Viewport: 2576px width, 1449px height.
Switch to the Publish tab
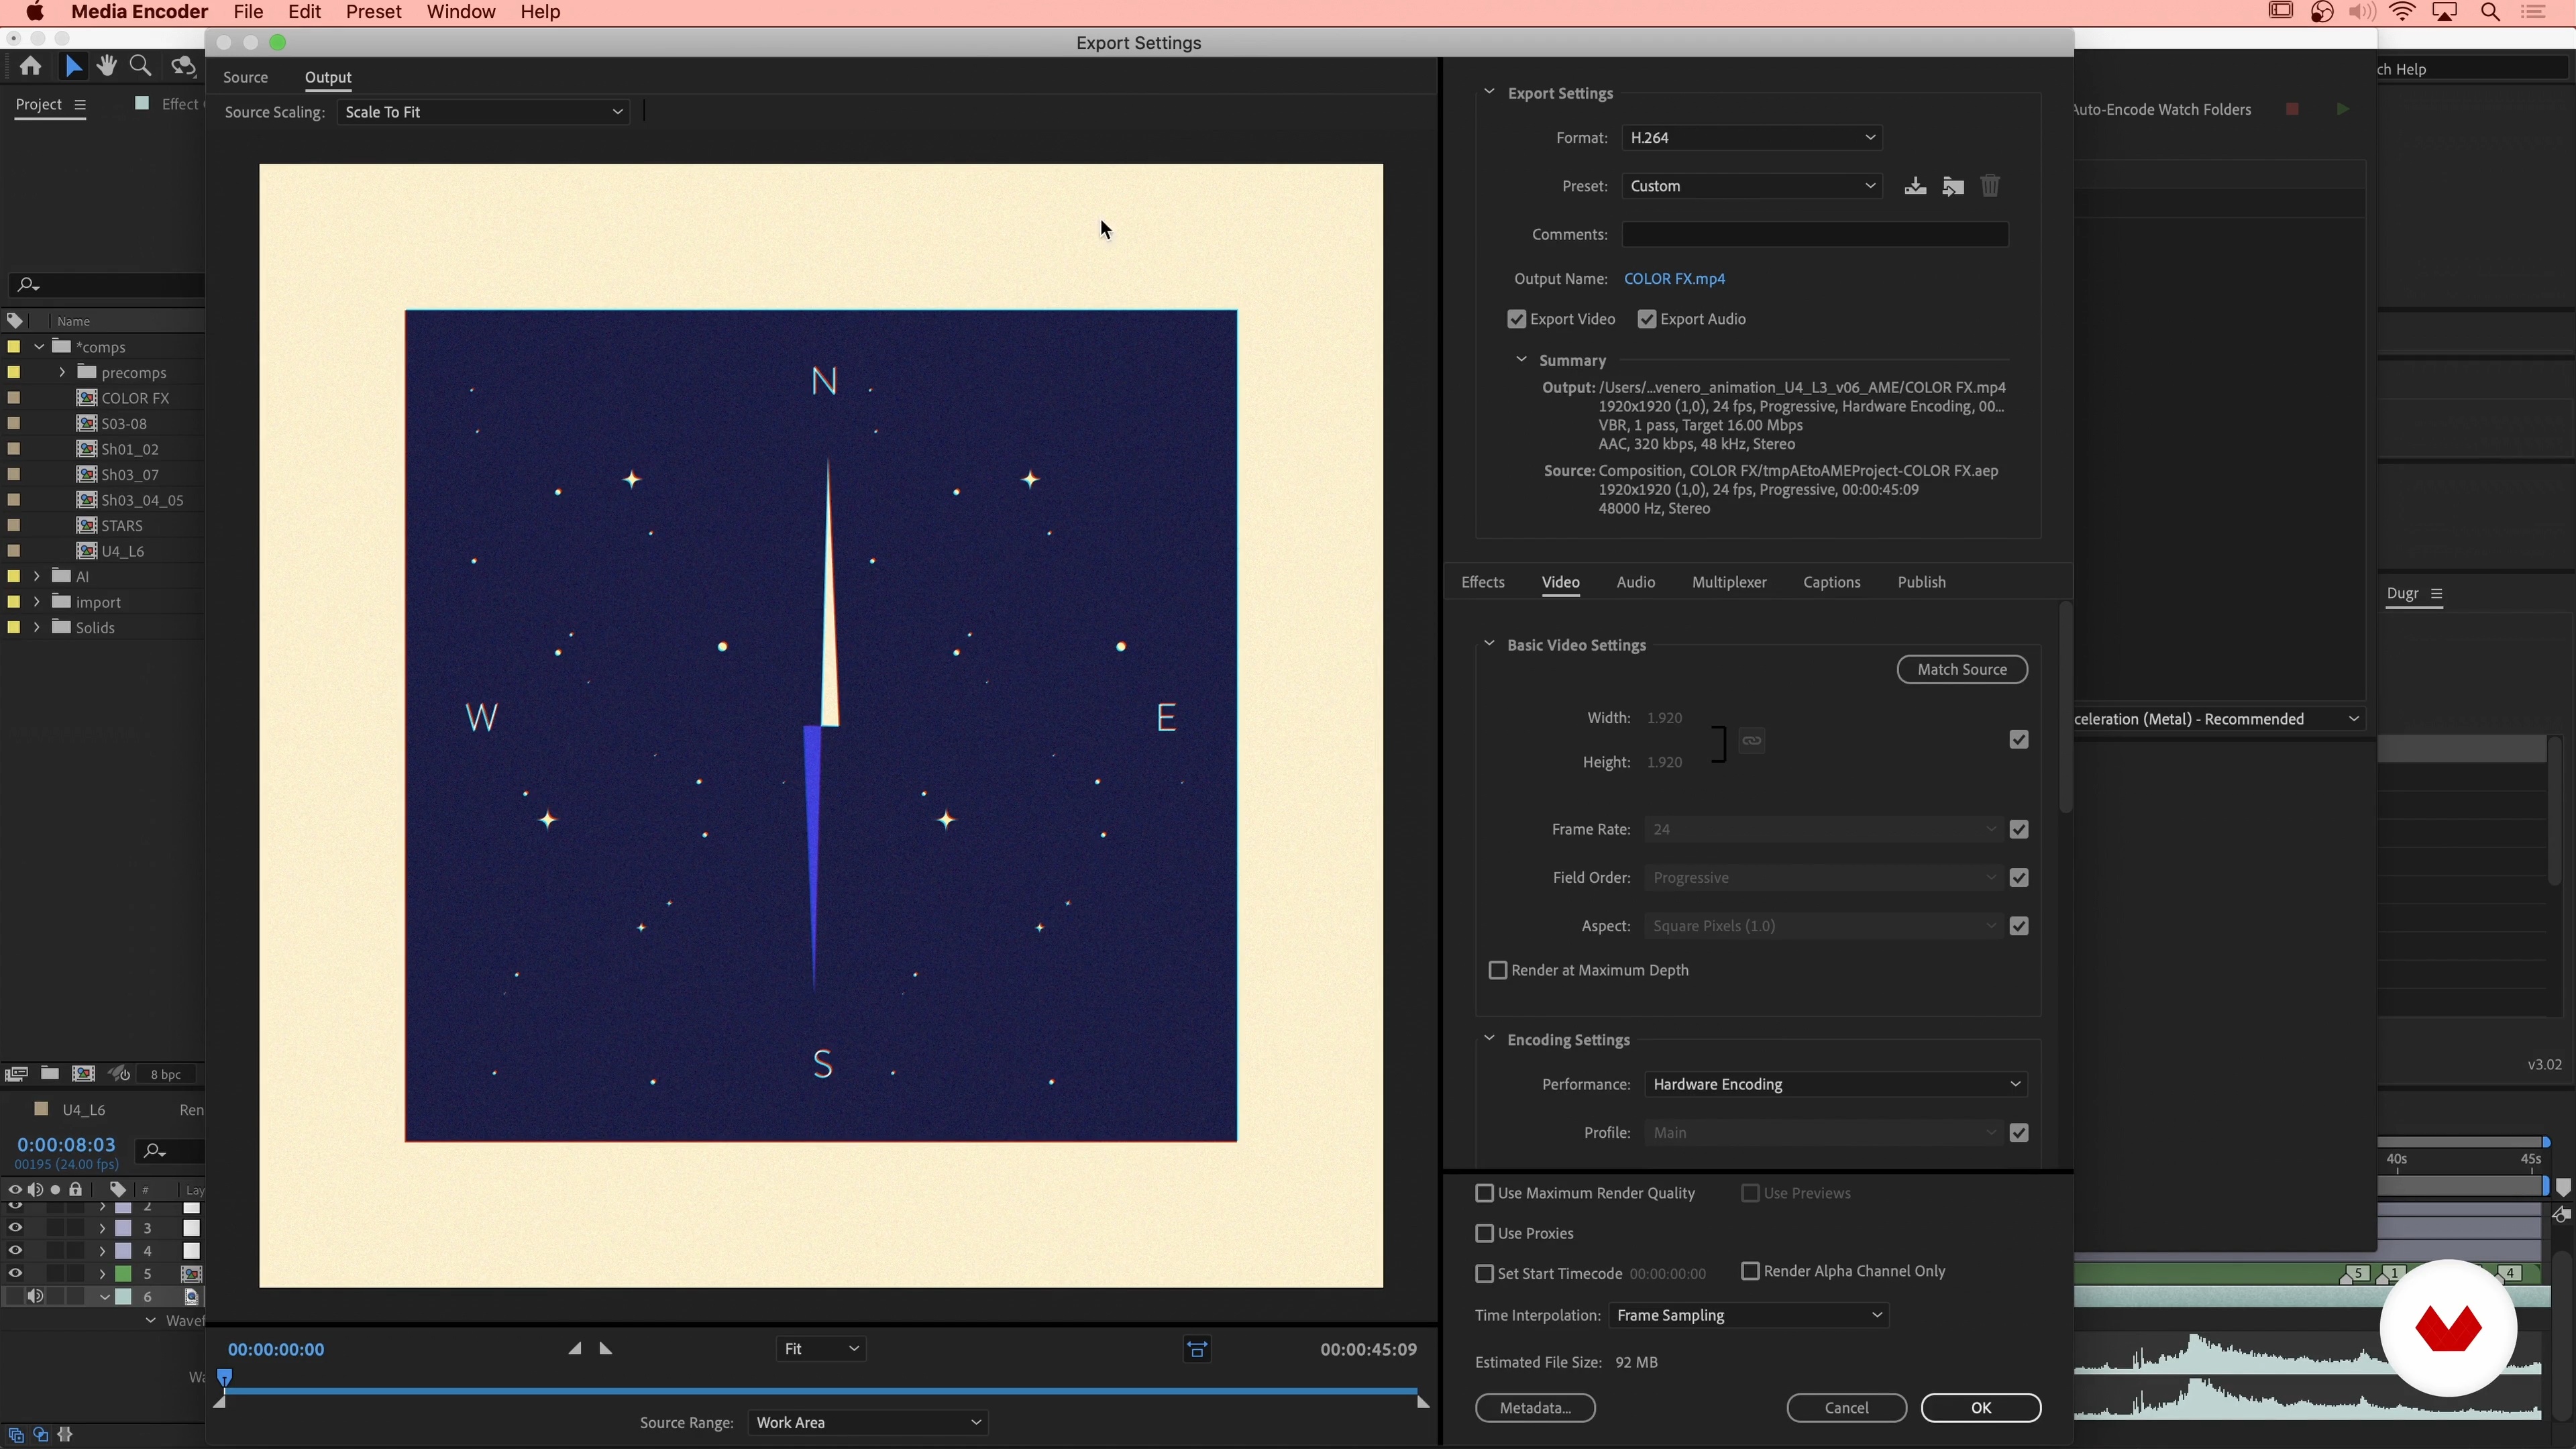(1922, 582)
